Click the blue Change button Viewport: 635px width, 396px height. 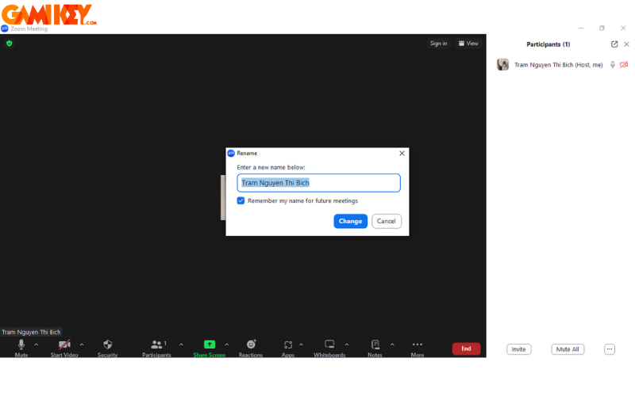350,221
